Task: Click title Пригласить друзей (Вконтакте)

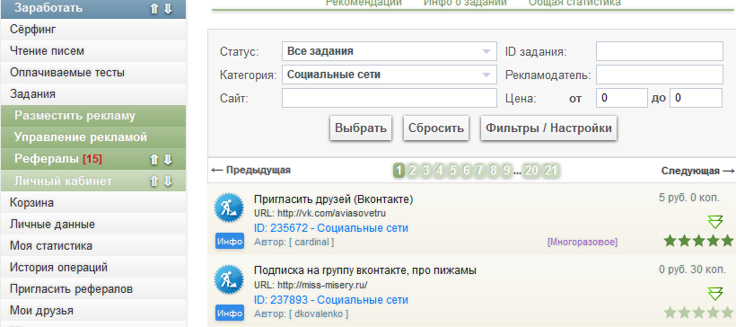Action: 333,199
